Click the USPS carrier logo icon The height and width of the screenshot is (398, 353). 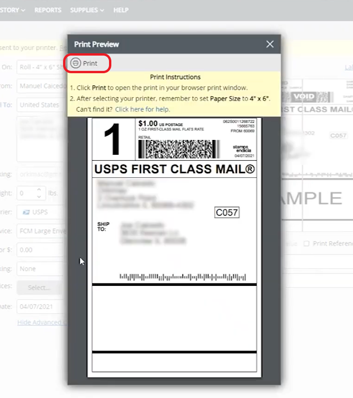[26, 212]
